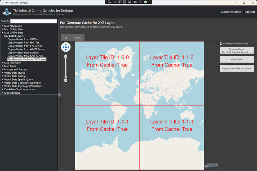The image size is (257, 171).
Task: Select Display Raster from File Tiles sample
Action: pyautogui.click(x=23, y=42)
